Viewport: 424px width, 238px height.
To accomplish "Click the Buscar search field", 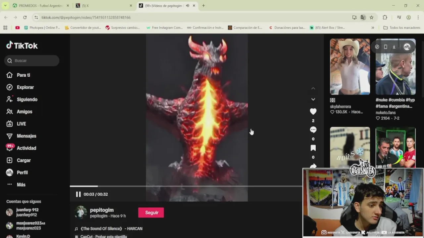I will pyautogui.click(x=32, y=60).
